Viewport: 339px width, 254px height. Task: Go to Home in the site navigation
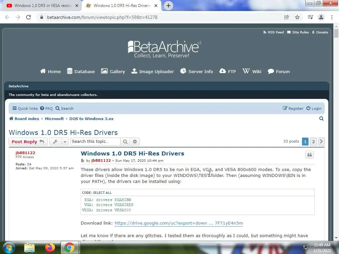click(50, 71)
